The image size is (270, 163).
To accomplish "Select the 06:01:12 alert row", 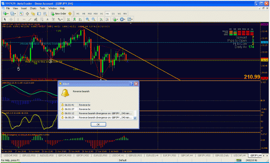I will (97, 113).
